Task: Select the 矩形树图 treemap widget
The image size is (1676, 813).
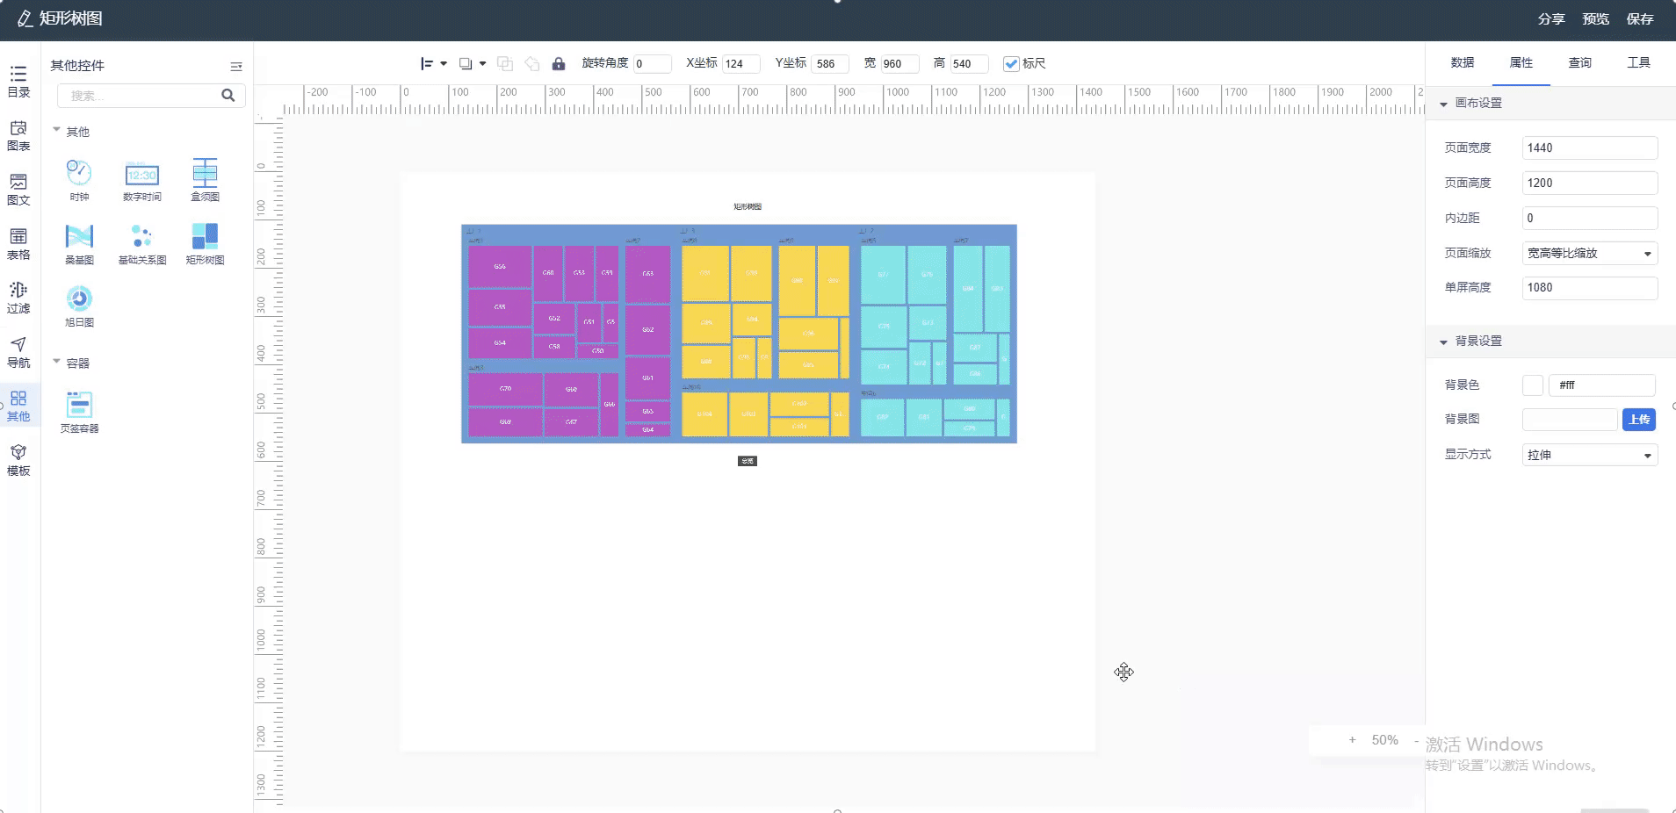Action: (205, 243)
